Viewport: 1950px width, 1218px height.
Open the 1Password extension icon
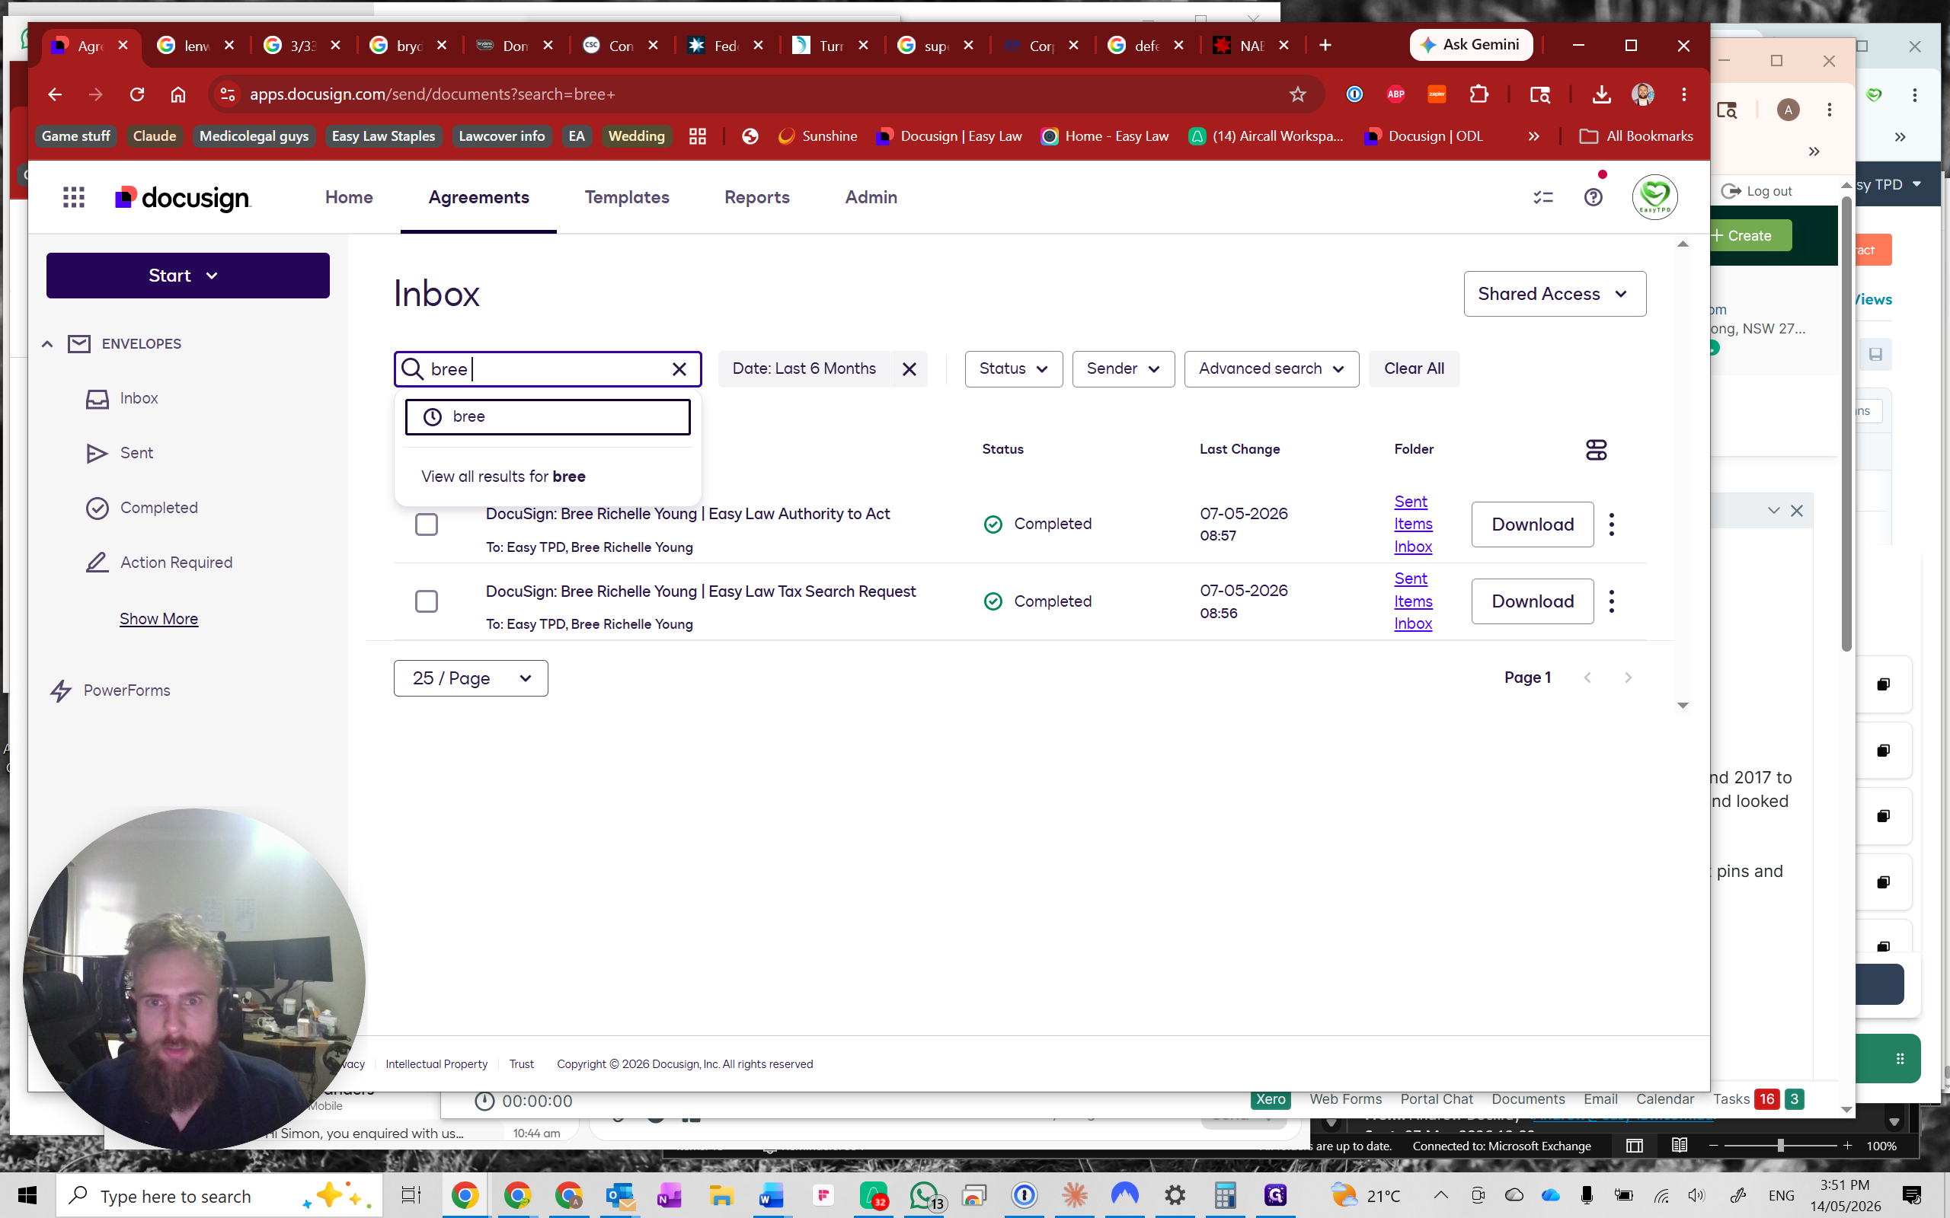(x=1354, y=94)
